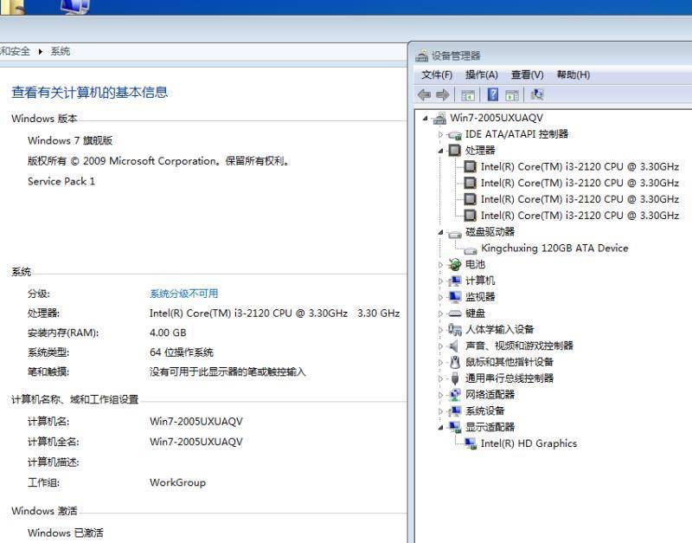Viewport: 692px width, 543px height.
Task: Select the 电池 battery icon
Action: coord(455,265)
